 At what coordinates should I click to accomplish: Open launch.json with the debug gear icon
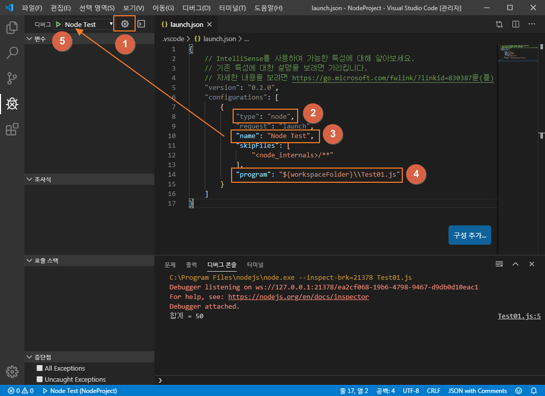tap(125, 24)
